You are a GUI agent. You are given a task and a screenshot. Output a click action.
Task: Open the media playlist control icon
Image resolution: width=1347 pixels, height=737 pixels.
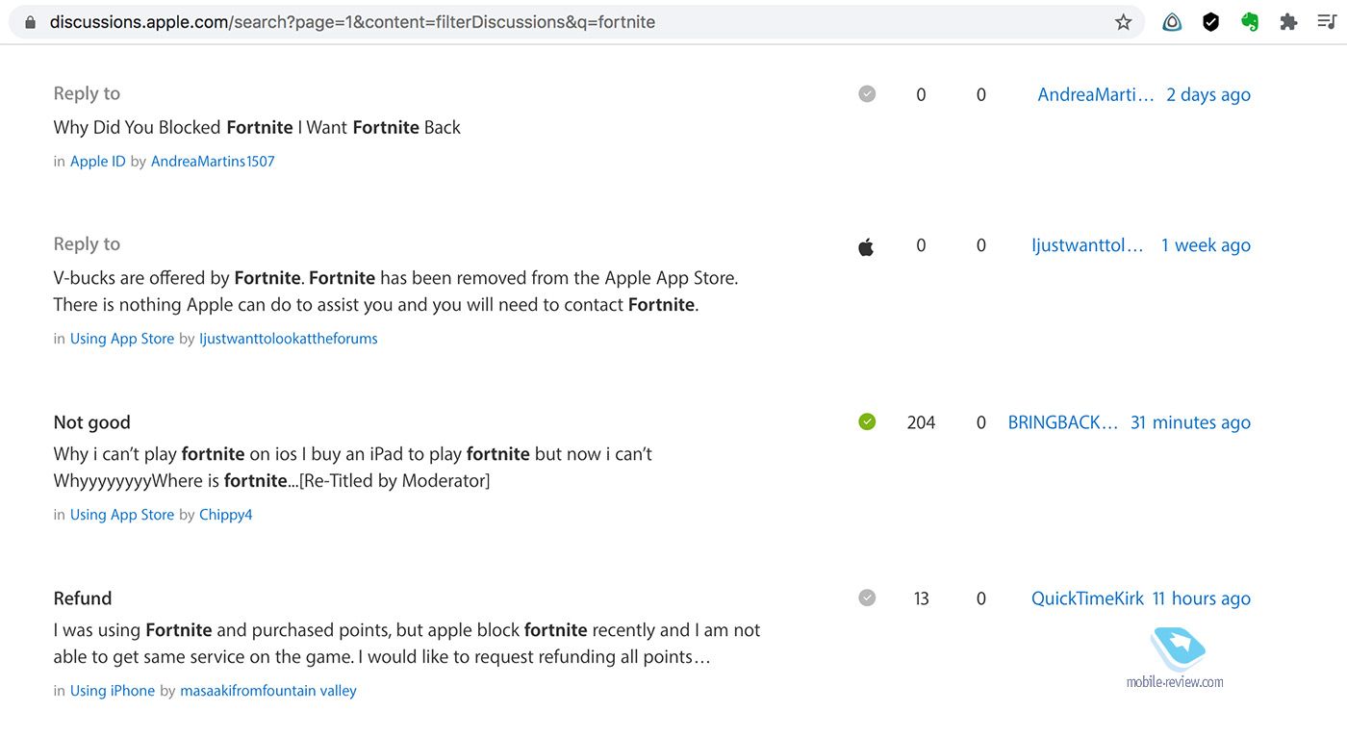pyautogui.click(x=1327, y=22)
